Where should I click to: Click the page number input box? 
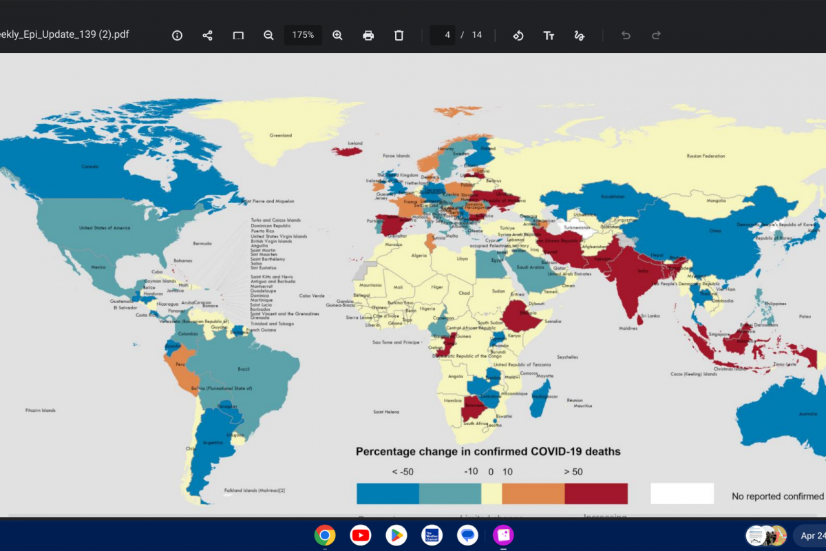click(443, 35)
